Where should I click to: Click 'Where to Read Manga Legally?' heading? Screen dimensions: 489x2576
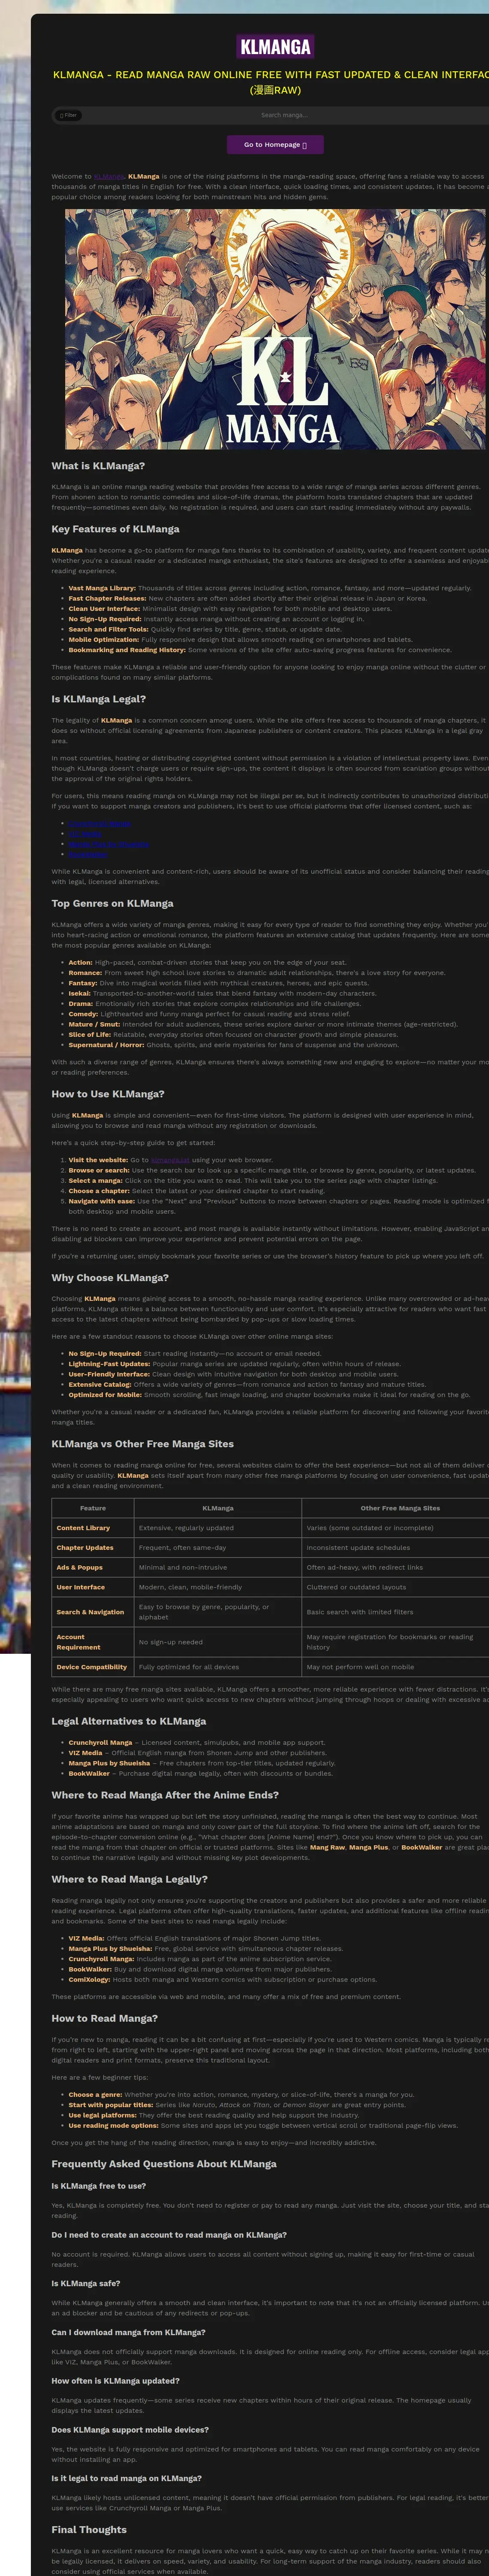tap(130, 1879)
